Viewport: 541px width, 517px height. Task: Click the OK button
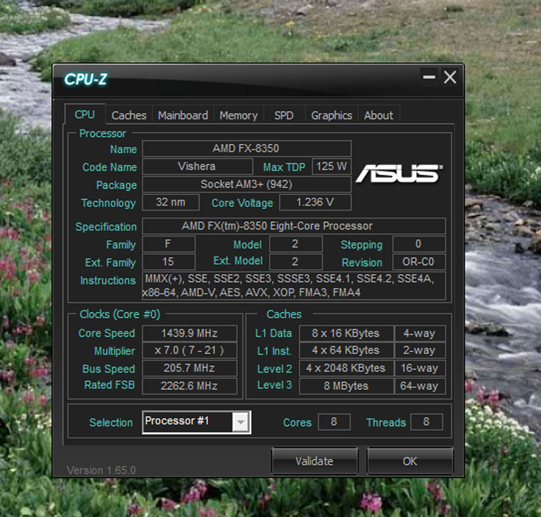tap(410, 461)
